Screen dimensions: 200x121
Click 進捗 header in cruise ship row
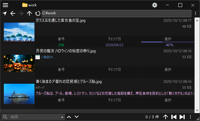coord(168,100)
